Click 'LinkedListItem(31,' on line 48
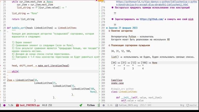This screenshot has height=112, width=199. click(45, 83)
